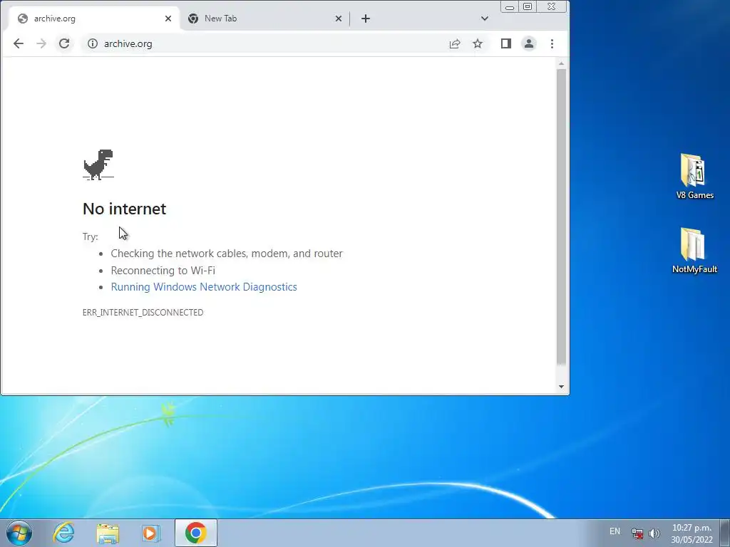Click the page scrollbar up arrow

pyautogui.click(x=562, y=63)
